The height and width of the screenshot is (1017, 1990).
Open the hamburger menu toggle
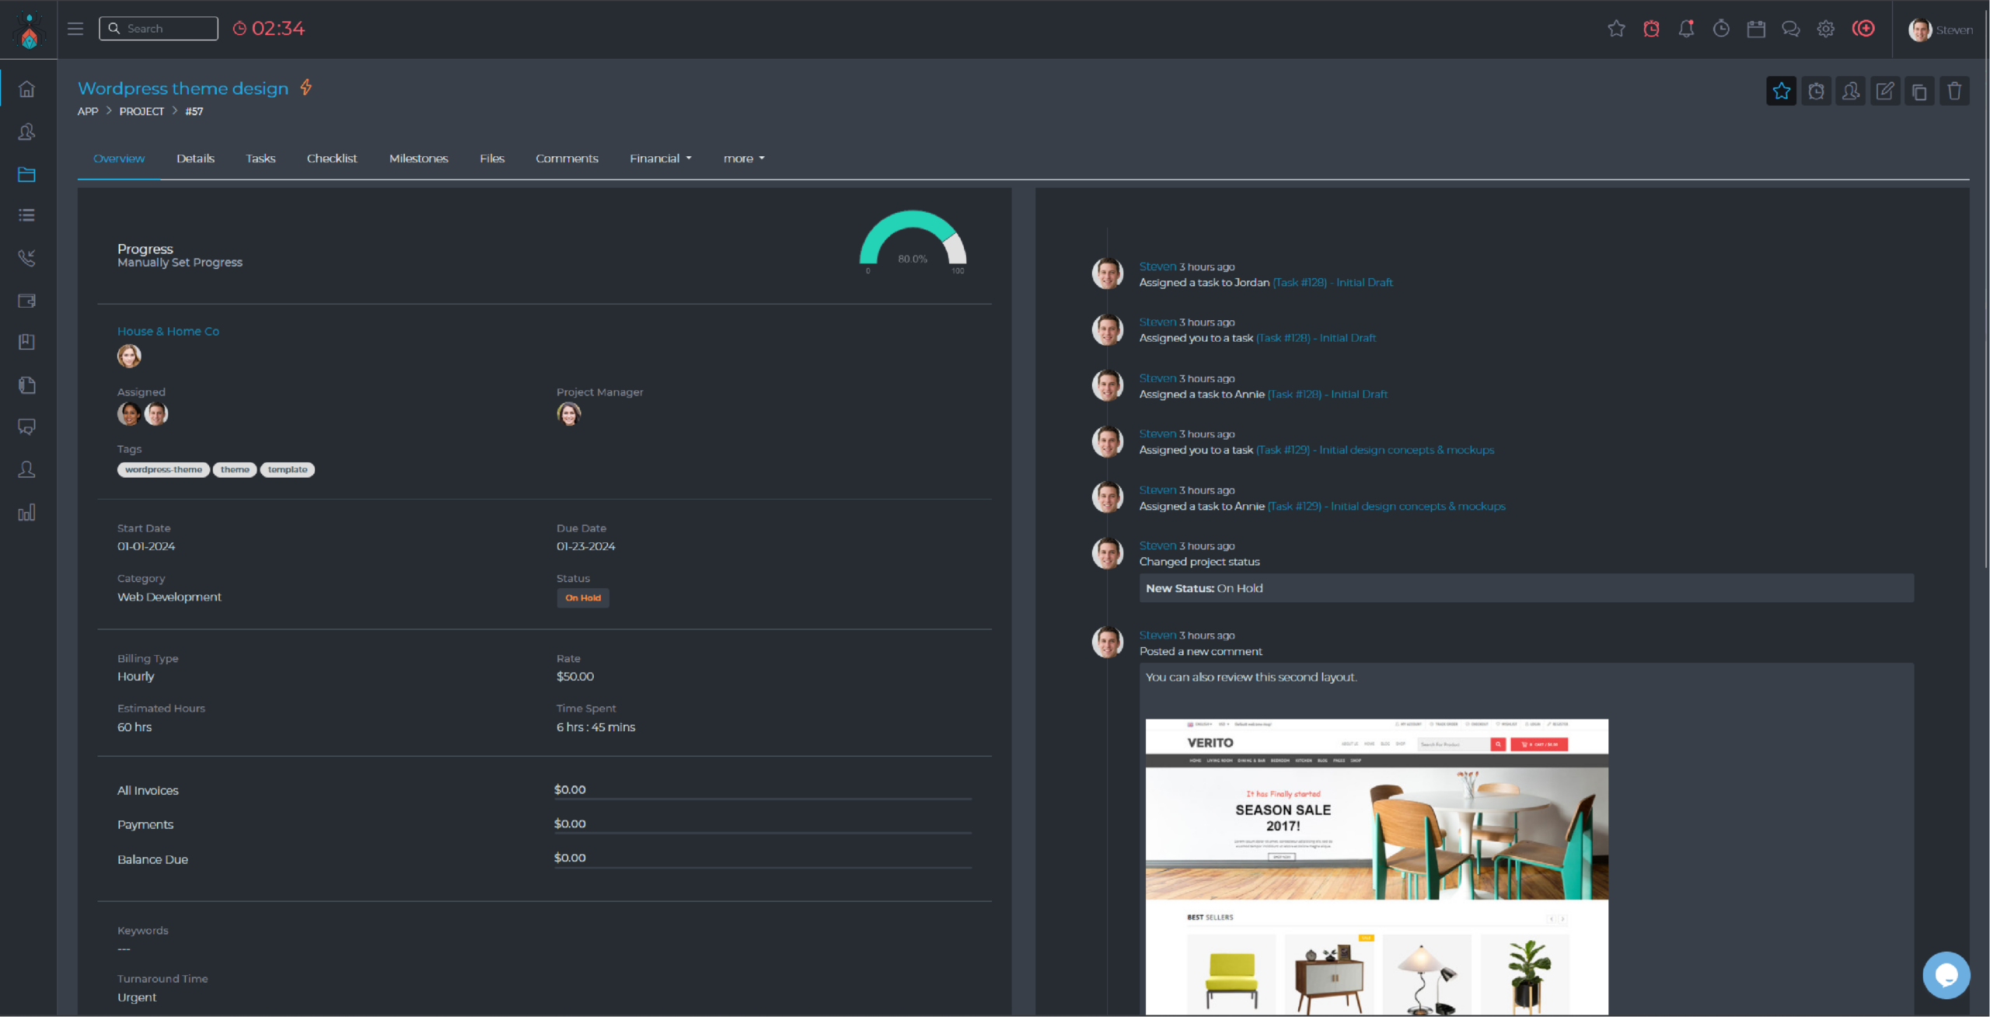(x=75, y=29)
